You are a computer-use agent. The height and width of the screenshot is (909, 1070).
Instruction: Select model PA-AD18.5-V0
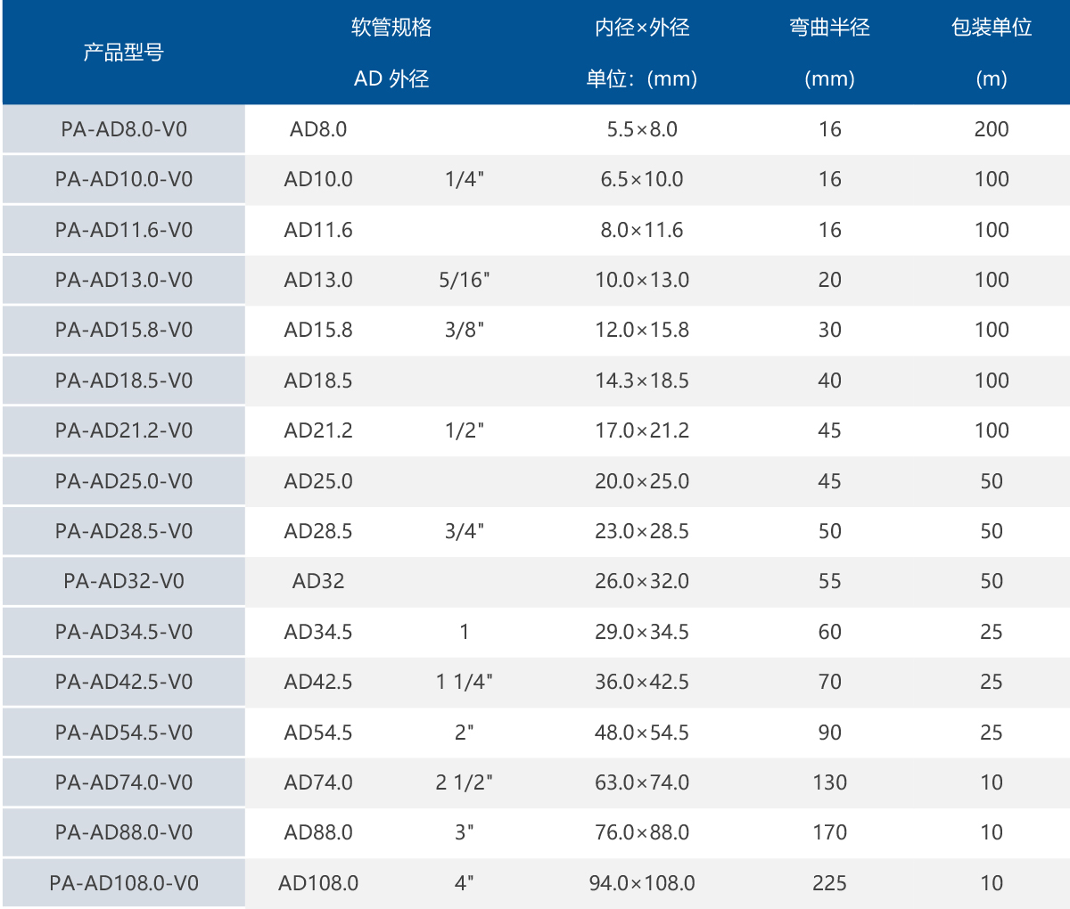click(124, 381)
